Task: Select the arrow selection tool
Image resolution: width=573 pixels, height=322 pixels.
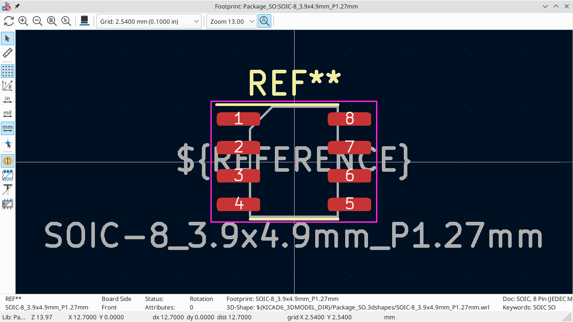Action: (x=8, y=38)
